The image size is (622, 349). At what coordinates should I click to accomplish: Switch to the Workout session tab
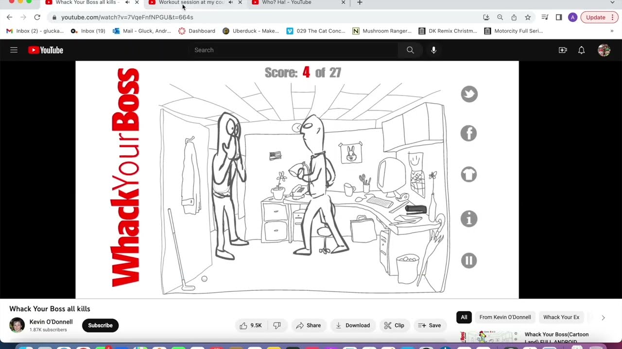pyautogui.click(x=192, y=2)
